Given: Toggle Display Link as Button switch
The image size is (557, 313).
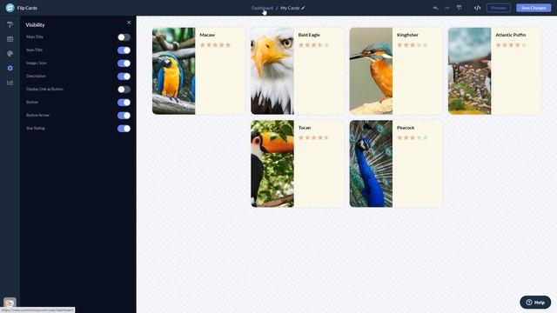Looking at the screenshot, I should click(x=124, y=90).
